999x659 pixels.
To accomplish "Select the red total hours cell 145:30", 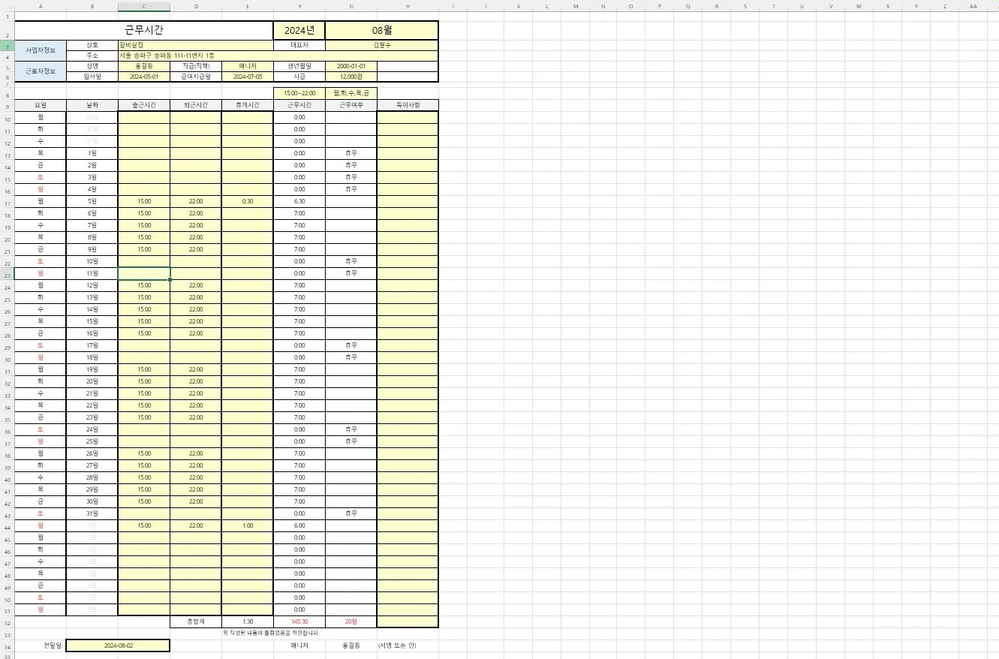I will (299, 621).
